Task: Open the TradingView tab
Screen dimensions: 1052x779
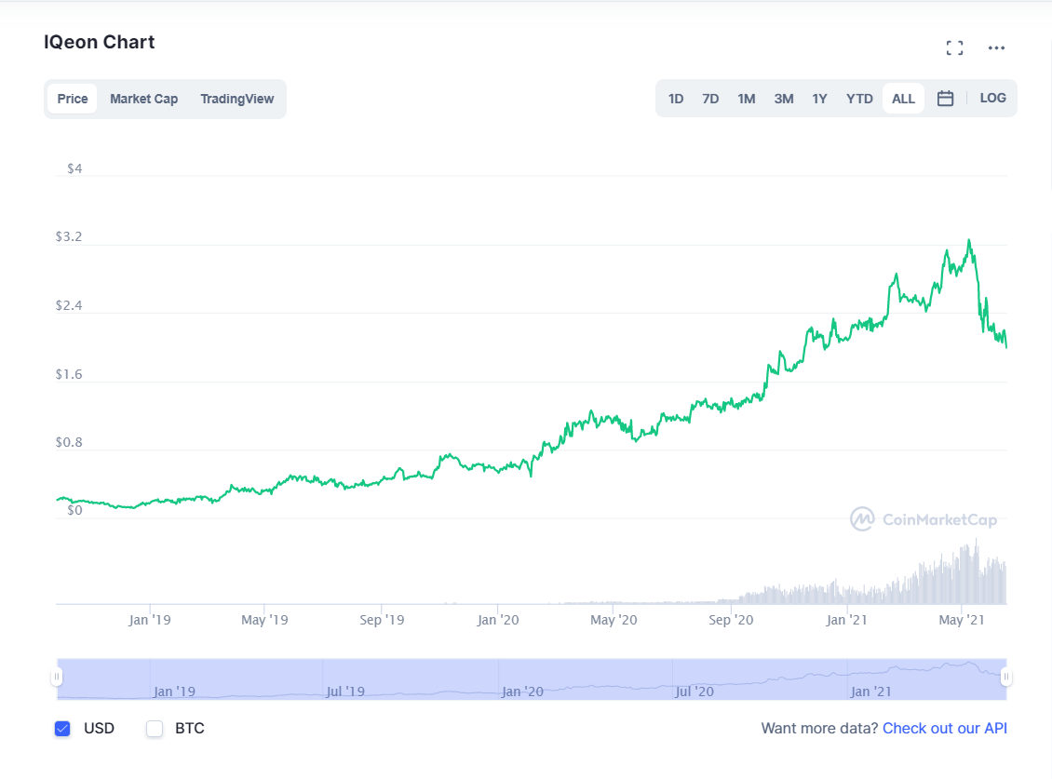Action: (x=236, y=99)
